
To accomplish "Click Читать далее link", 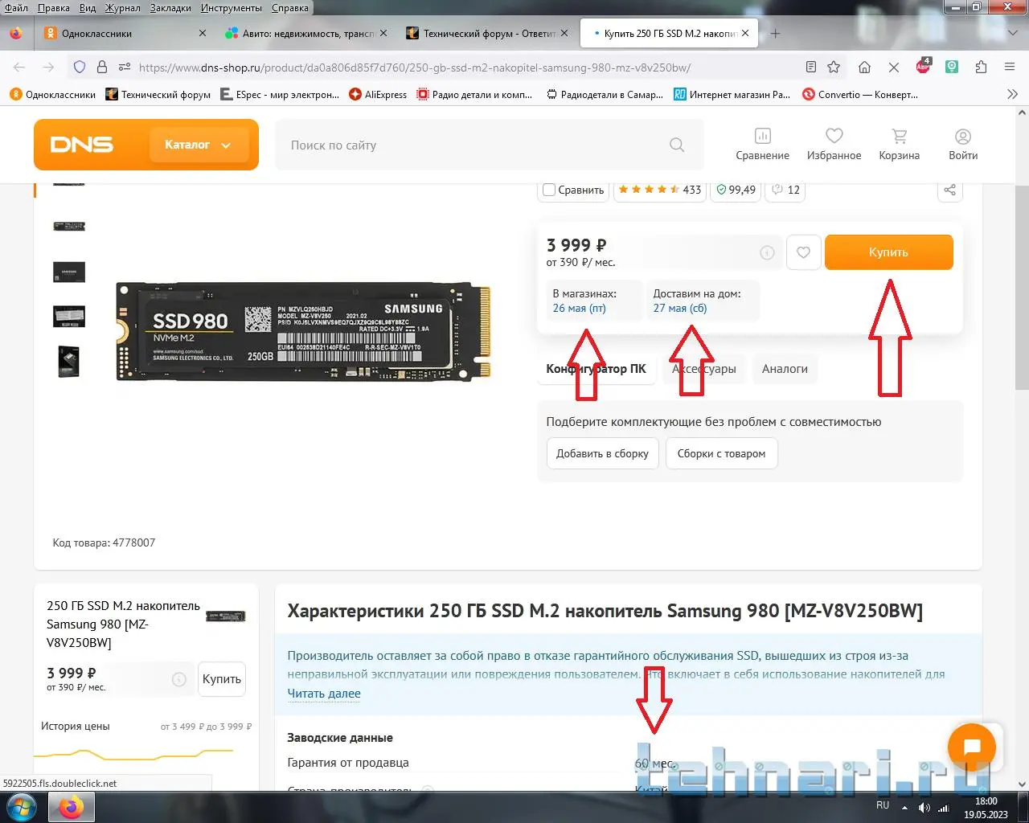I will [324, 694].
